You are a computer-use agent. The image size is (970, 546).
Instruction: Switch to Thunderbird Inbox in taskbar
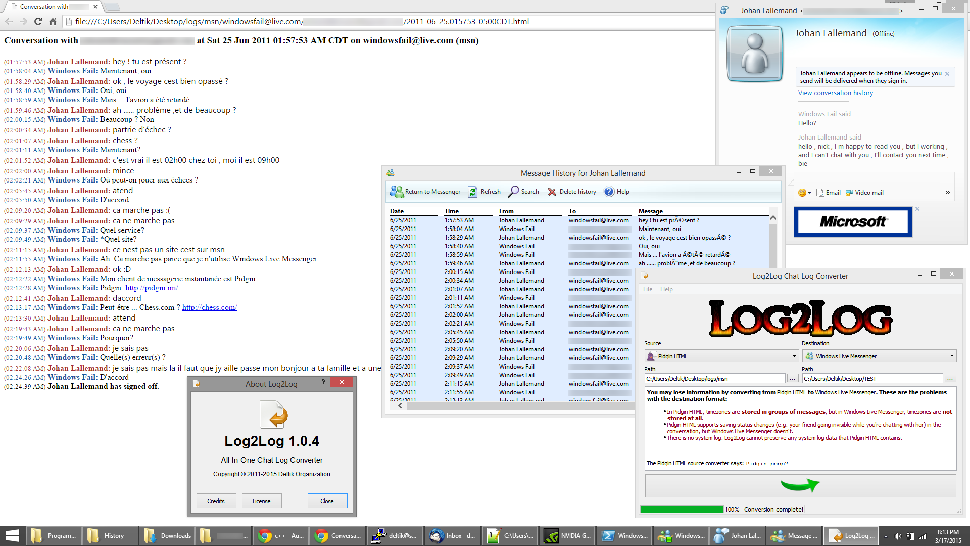[x=453, y=536]
